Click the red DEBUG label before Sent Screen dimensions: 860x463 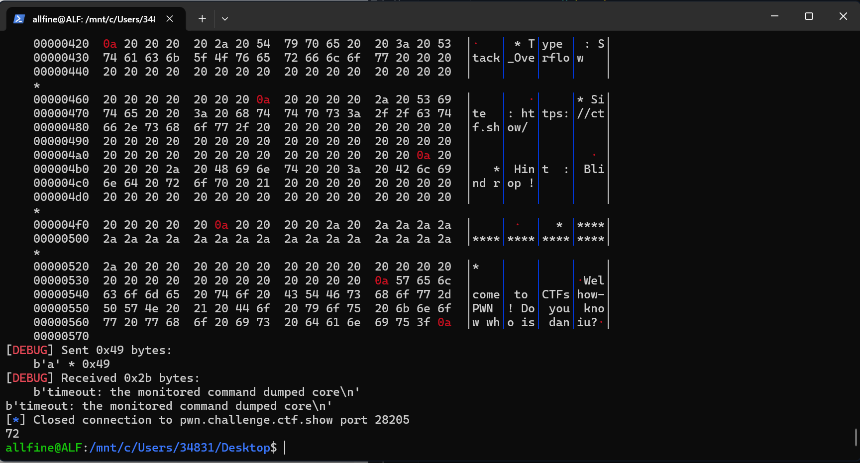coord(30,350)
